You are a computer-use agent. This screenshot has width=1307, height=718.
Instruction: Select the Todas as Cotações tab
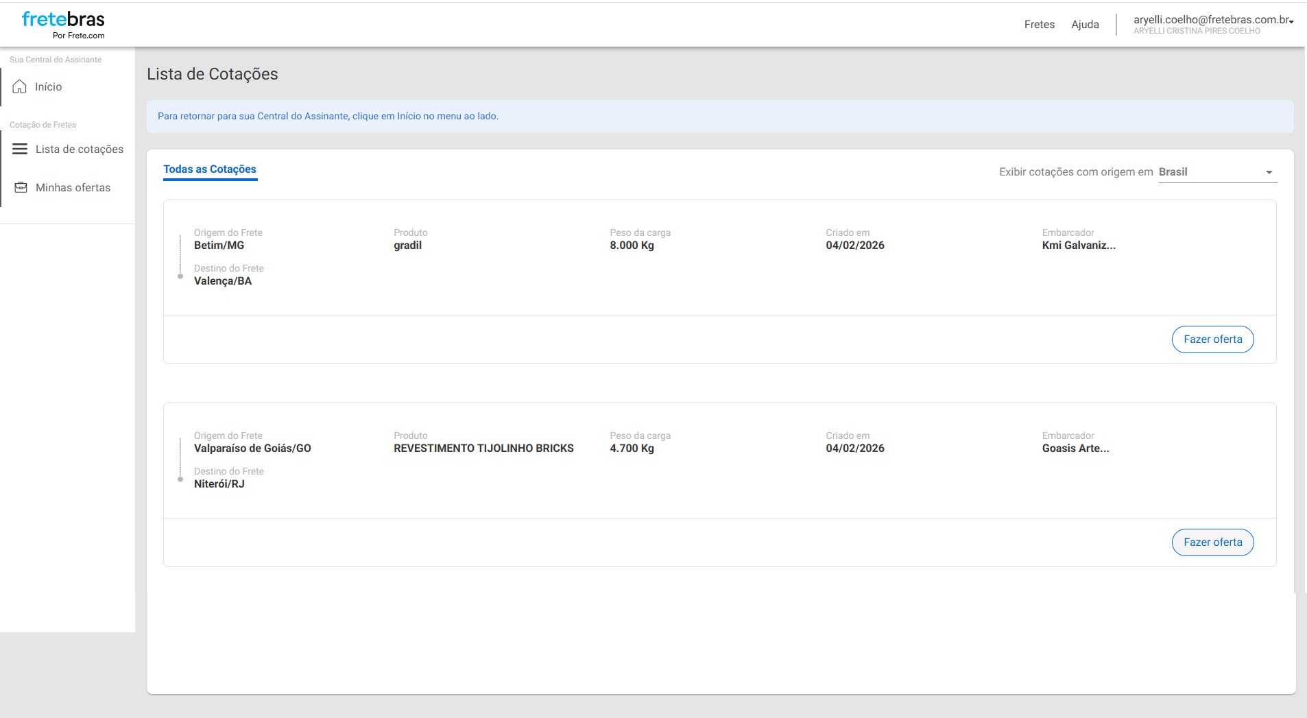[210, 169]
